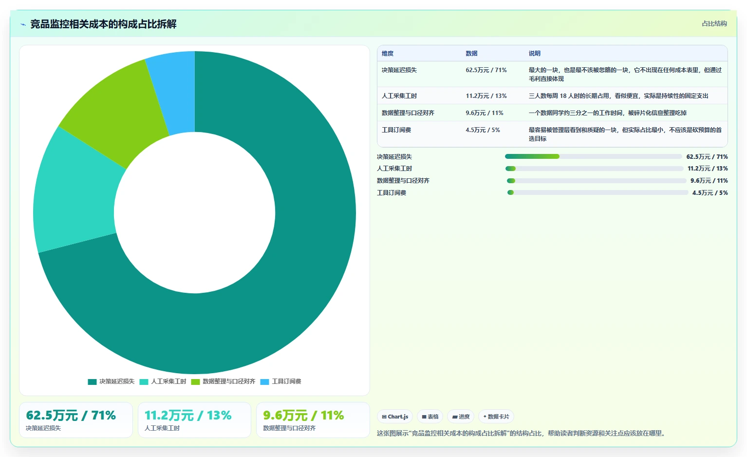Click the page title 竞品监控相关成本的构成占比拆解
Screen dimensions: 747x457
103,24
